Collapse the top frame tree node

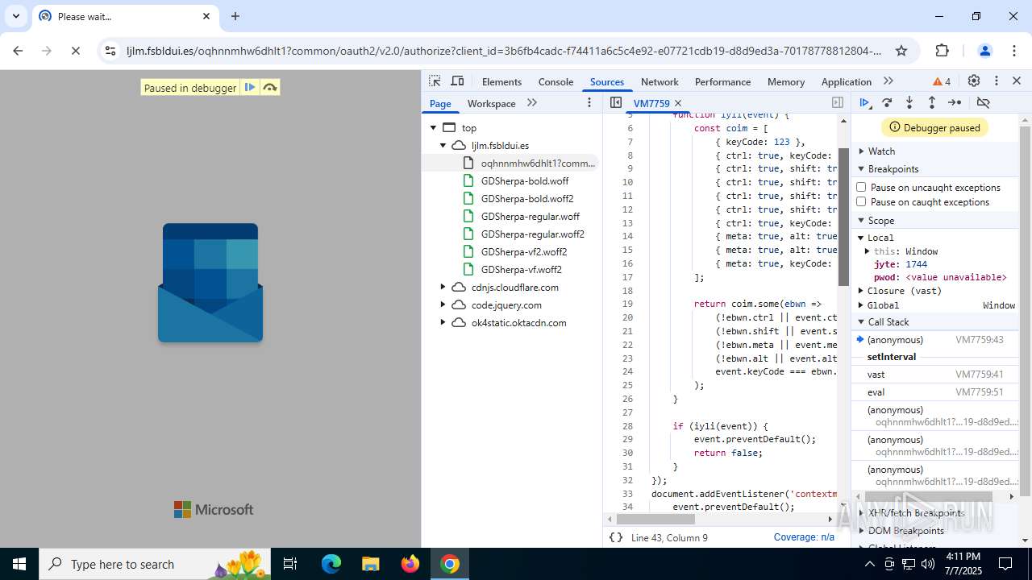pos(433,127)
